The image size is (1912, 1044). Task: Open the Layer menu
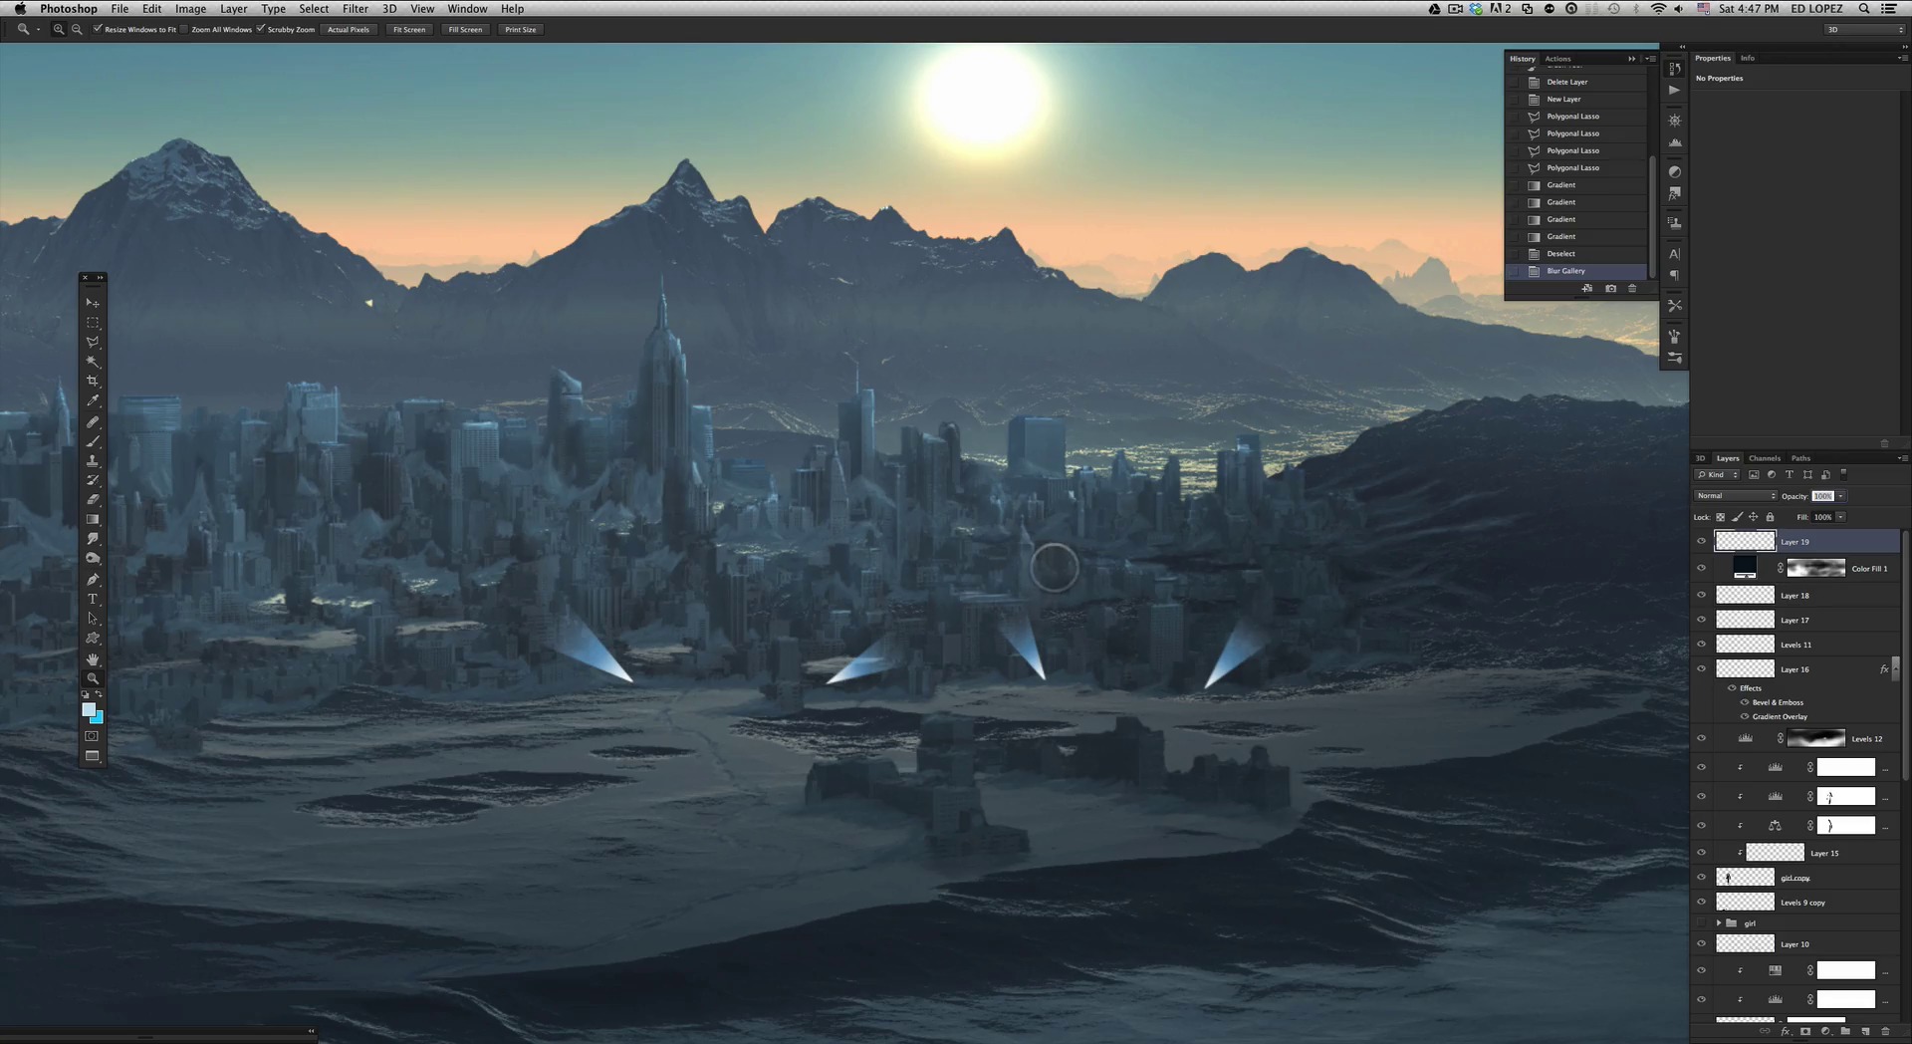coord(233,9)
